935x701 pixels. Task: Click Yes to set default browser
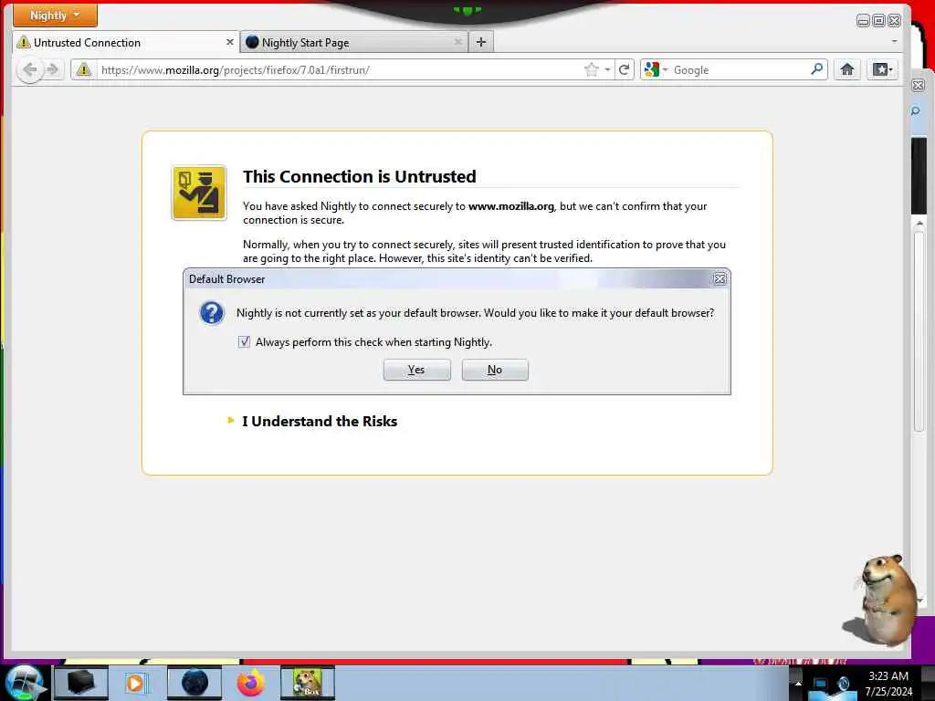pyautogui.click(x=416, y=370)
